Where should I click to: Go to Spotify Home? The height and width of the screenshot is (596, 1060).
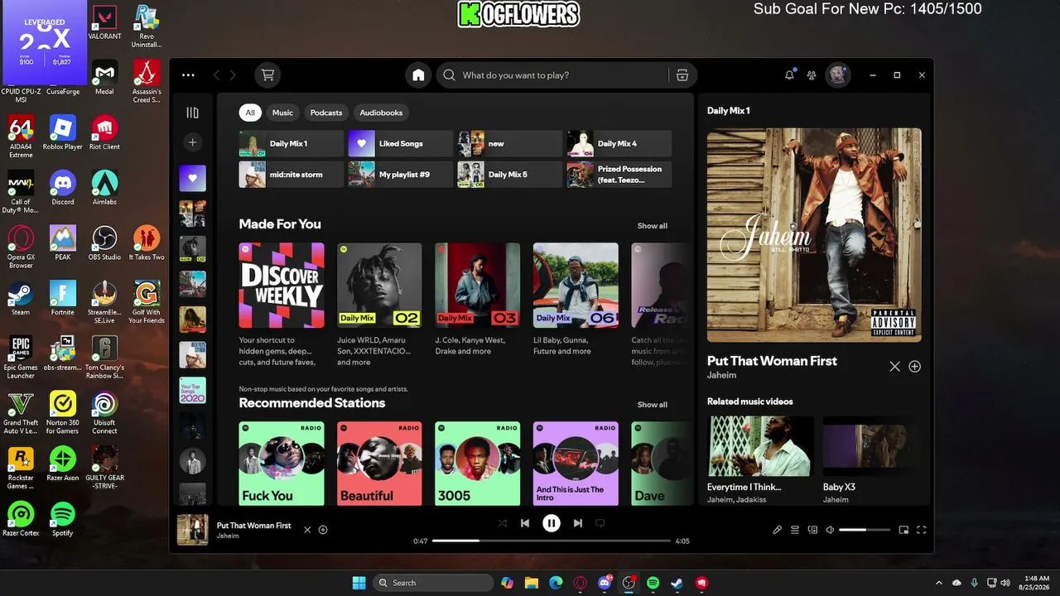pos(418,75)
